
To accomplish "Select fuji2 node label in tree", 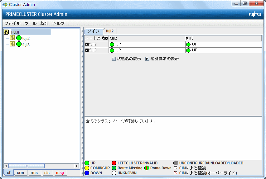I will pyautogui.click(x=26, y=38).
